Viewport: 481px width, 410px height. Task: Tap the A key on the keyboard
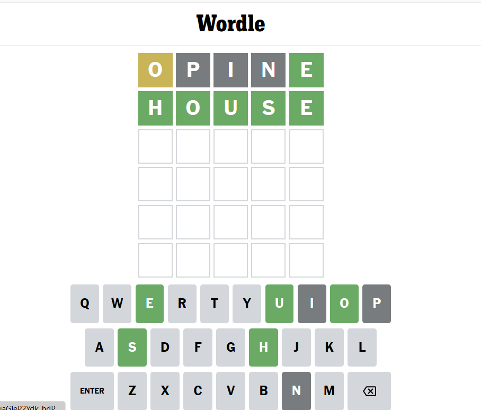pyautogui.click(x=99, y=347)
